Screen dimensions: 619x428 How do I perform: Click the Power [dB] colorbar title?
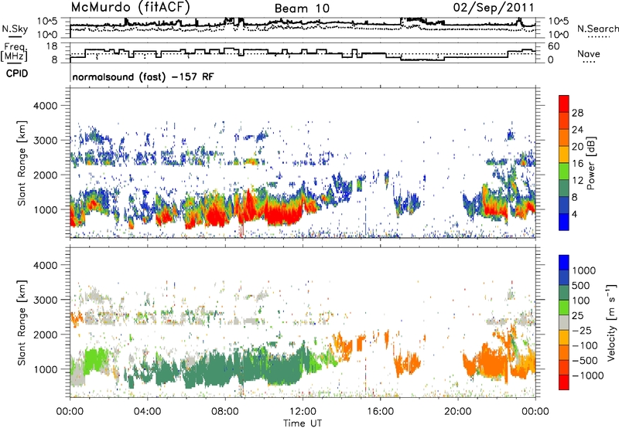coord(591,163)
